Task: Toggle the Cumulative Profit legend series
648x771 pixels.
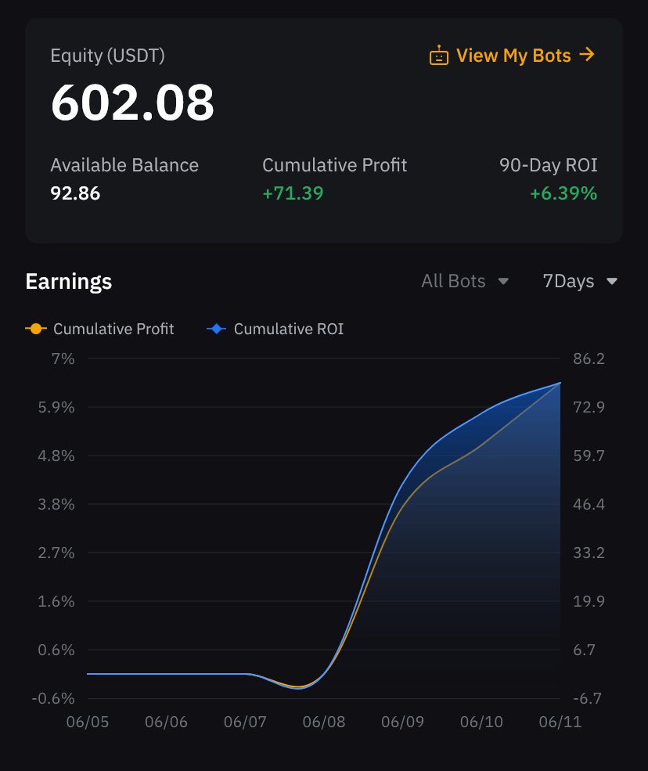Action: pyautogui.click(x=99, y=329)
